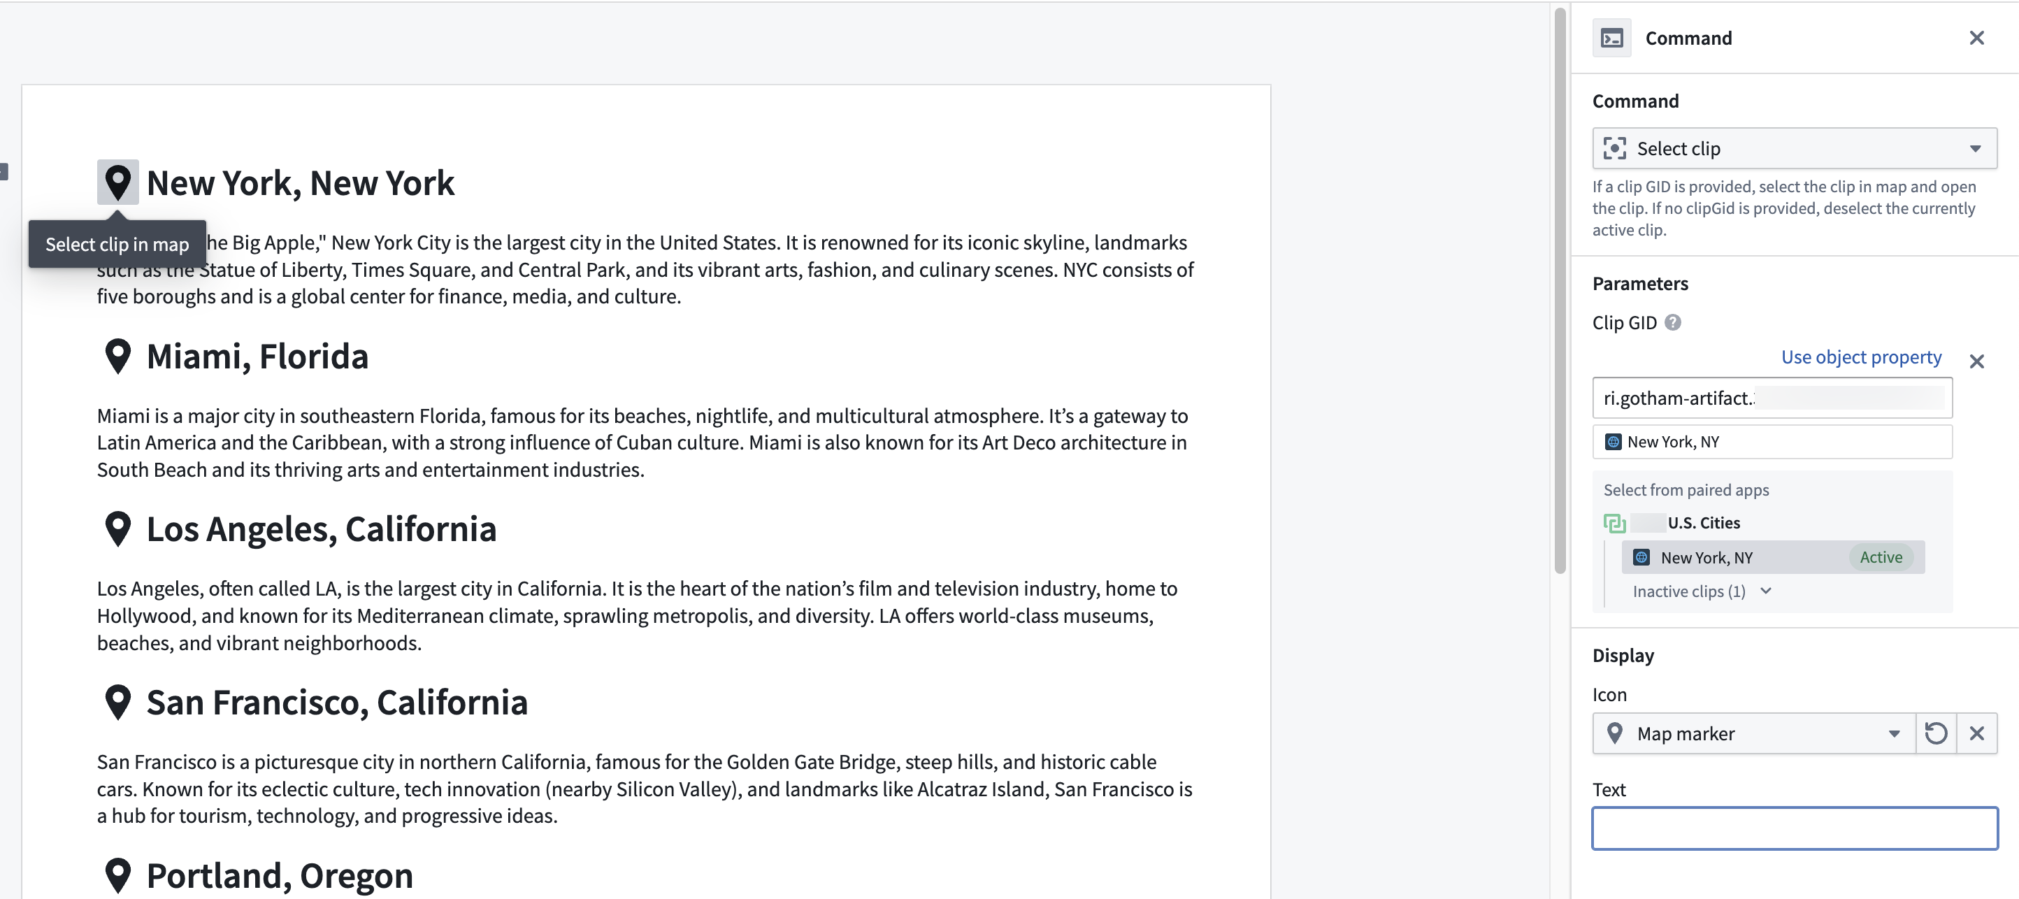This screenshot has height=899, width=2019.
Task: Close the Command panel
Action: pyautogui.click(x=1976, y=38)
